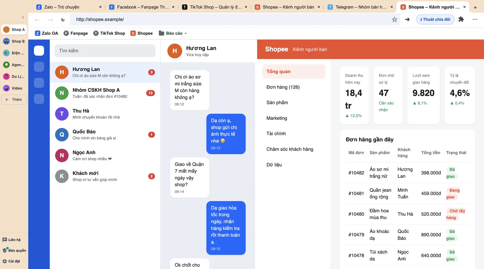484x269 pixels.
Task: Close the Telegram tab
Action: tap(392, 7)
